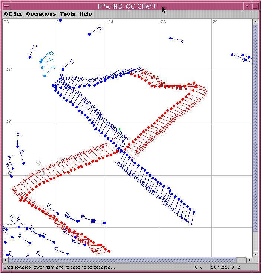Maximize the H*WIND QC Client window
Screen dimensions: 261x273
coord(255,6)
